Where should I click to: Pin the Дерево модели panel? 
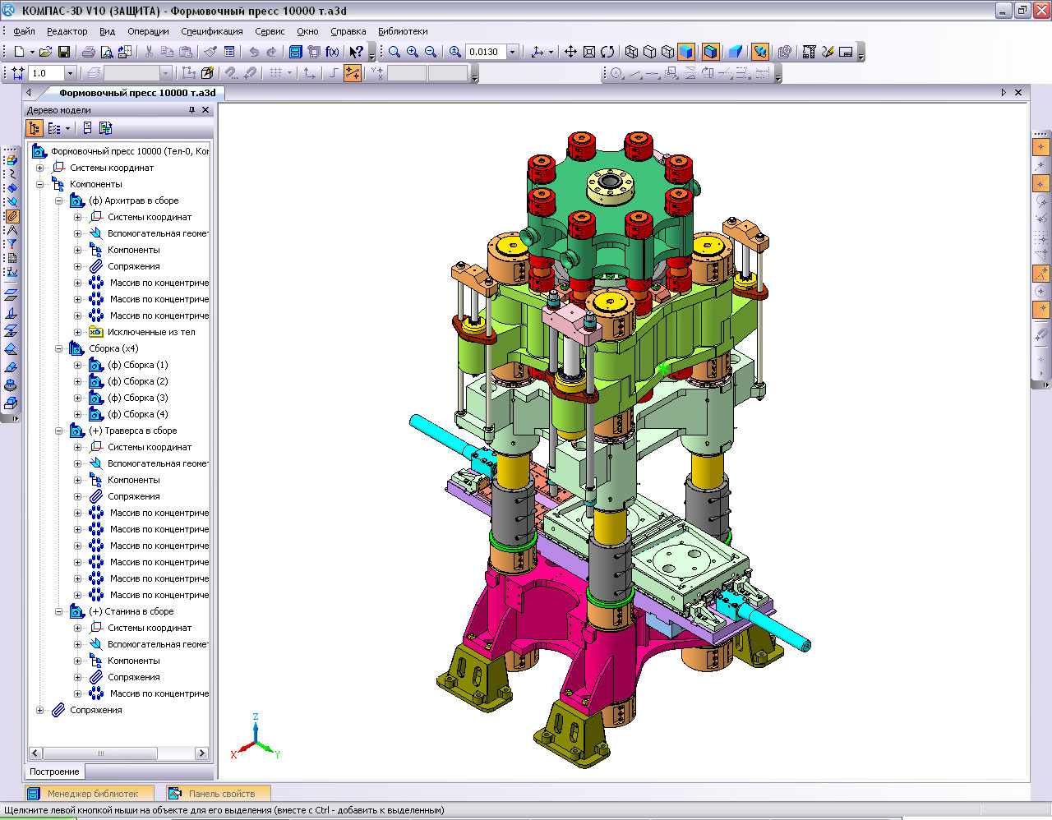click(191, 110)
